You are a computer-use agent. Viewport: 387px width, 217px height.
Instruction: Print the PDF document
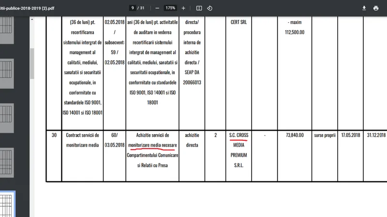coord(376,8)
